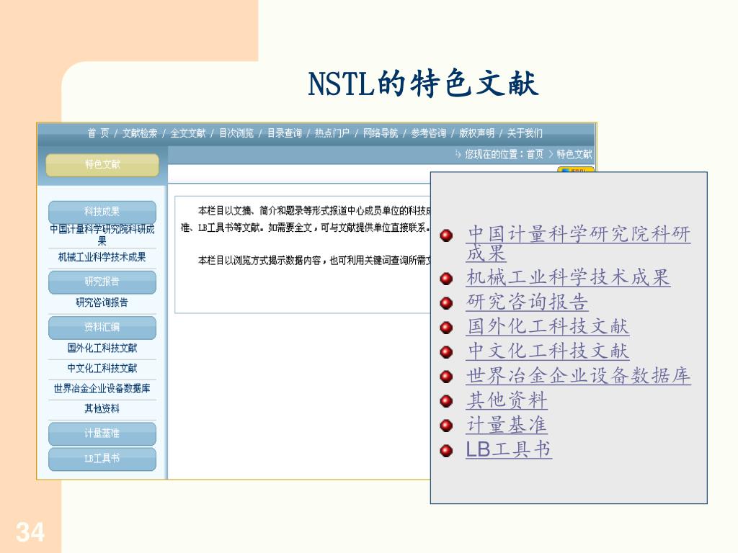Click the paragraph starting 本栏目以浏览方式揭示数据内容

pyautogui.click(x=314, y=261)
